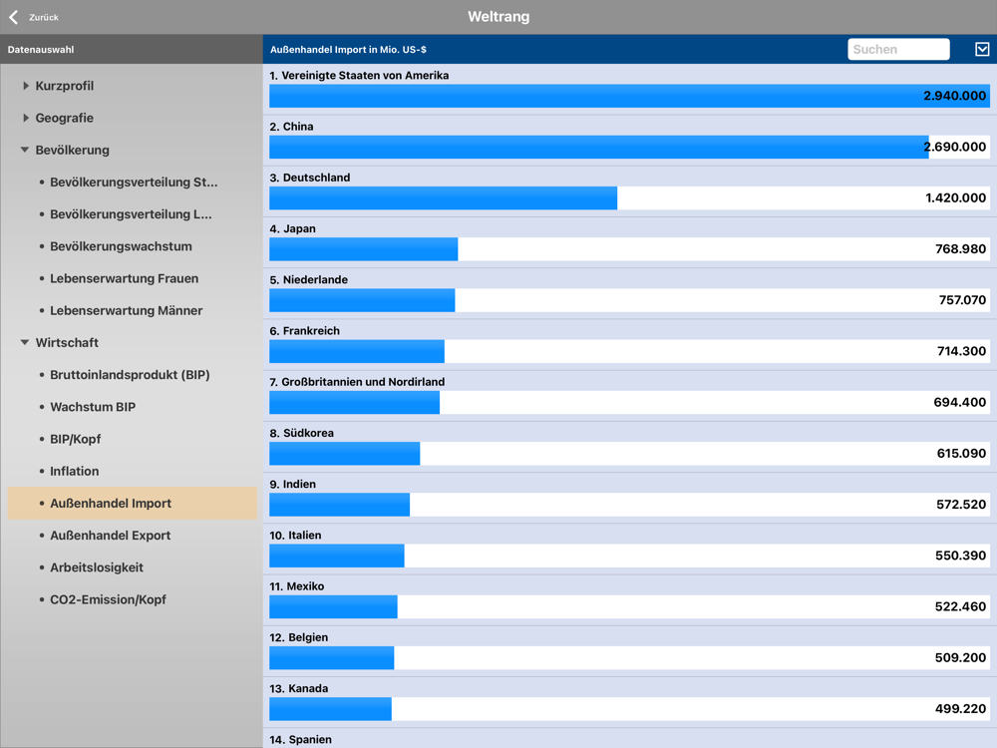Collapse the Wirtschaft section triangle
This screenshot has width=997, height=748.
25,342
